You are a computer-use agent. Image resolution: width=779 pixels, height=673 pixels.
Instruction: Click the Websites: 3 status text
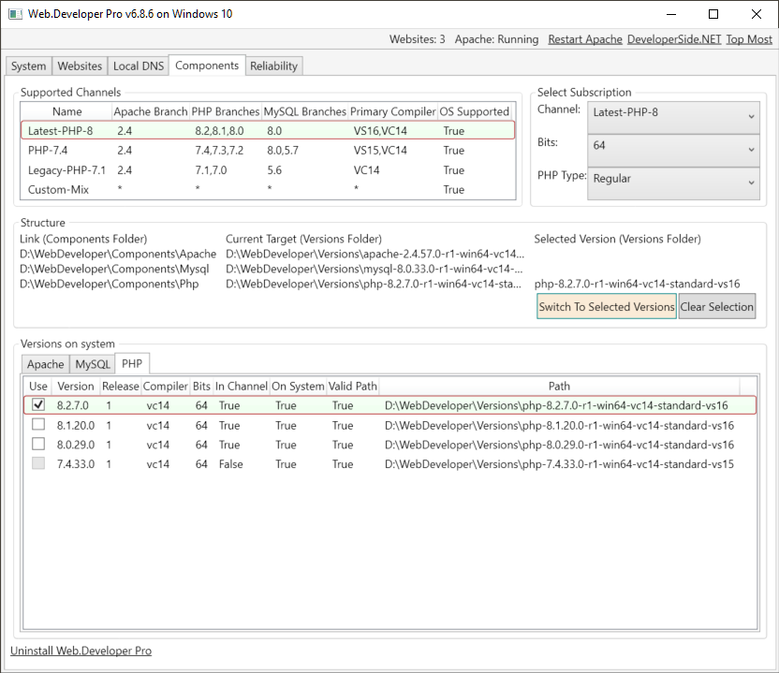pyautogui.click(x=418, y=39)
